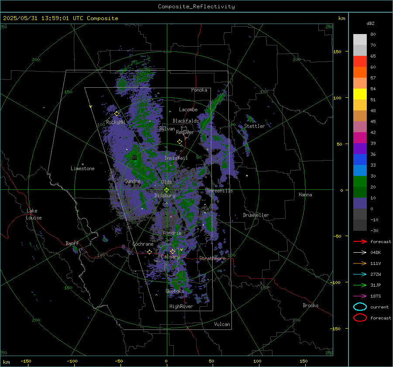Click the Airdrie city label
The width and height of the screenshot is (393, 367).
point(172,233)
